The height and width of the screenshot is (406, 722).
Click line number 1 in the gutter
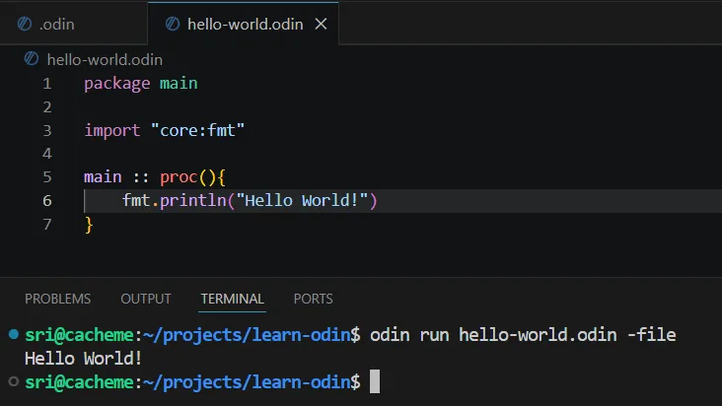[47, 84]
